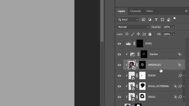Select the EYES levels adjustment icon
The width and height of the screenshot is (189, 106).
pyautogui.click(x=128, y=44)
